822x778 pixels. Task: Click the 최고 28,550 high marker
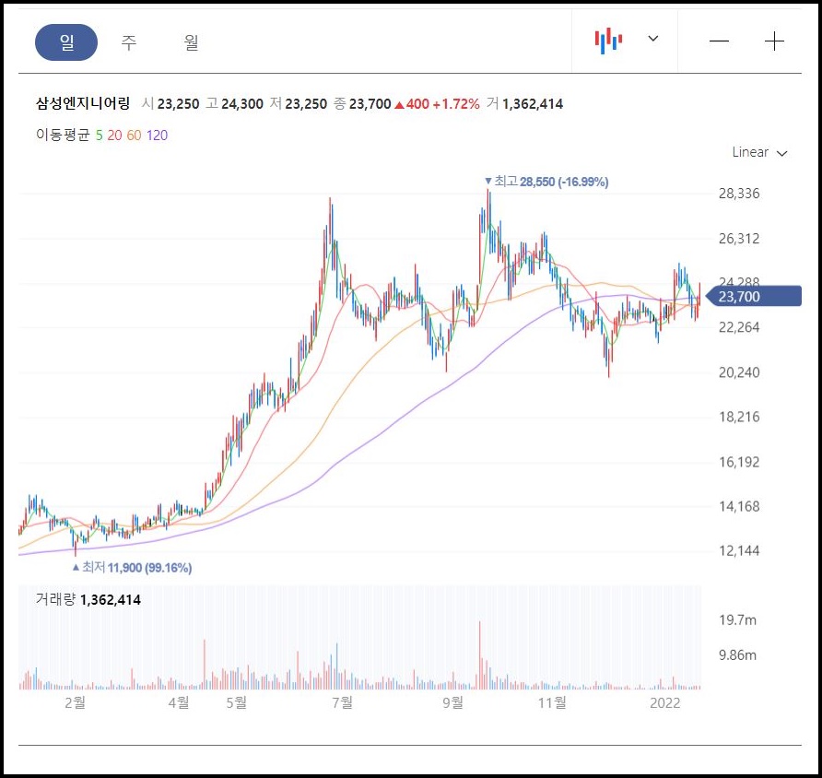pos(546,182)
